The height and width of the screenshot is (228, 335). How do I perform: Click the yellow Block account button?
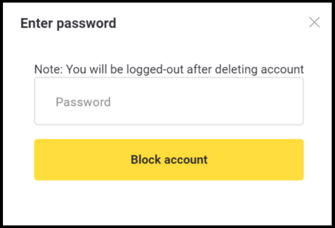pos(169,159)
